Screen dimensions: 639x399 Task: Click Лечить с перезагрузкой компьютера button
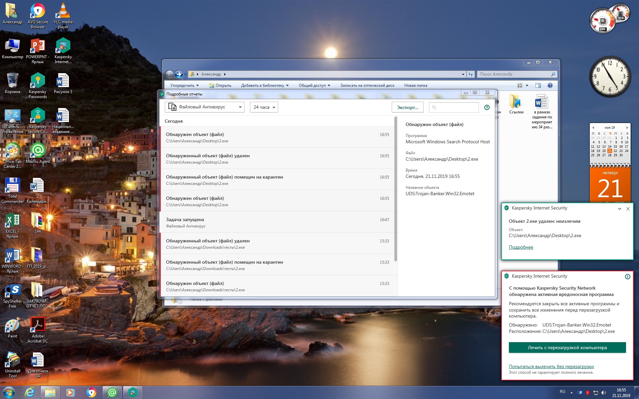point(567,347)
